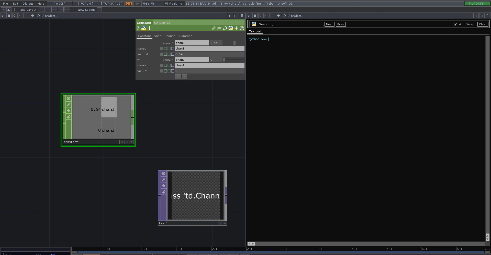
Task: Click the copy parameters clipboard icon
Action: 225,28
